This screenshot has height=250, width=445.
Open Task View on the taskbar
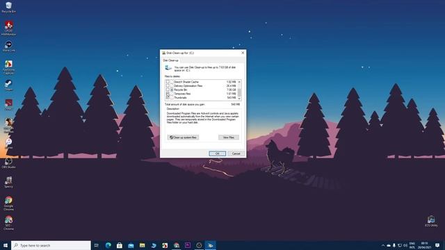pyautogui.click(x=97, y=245)
